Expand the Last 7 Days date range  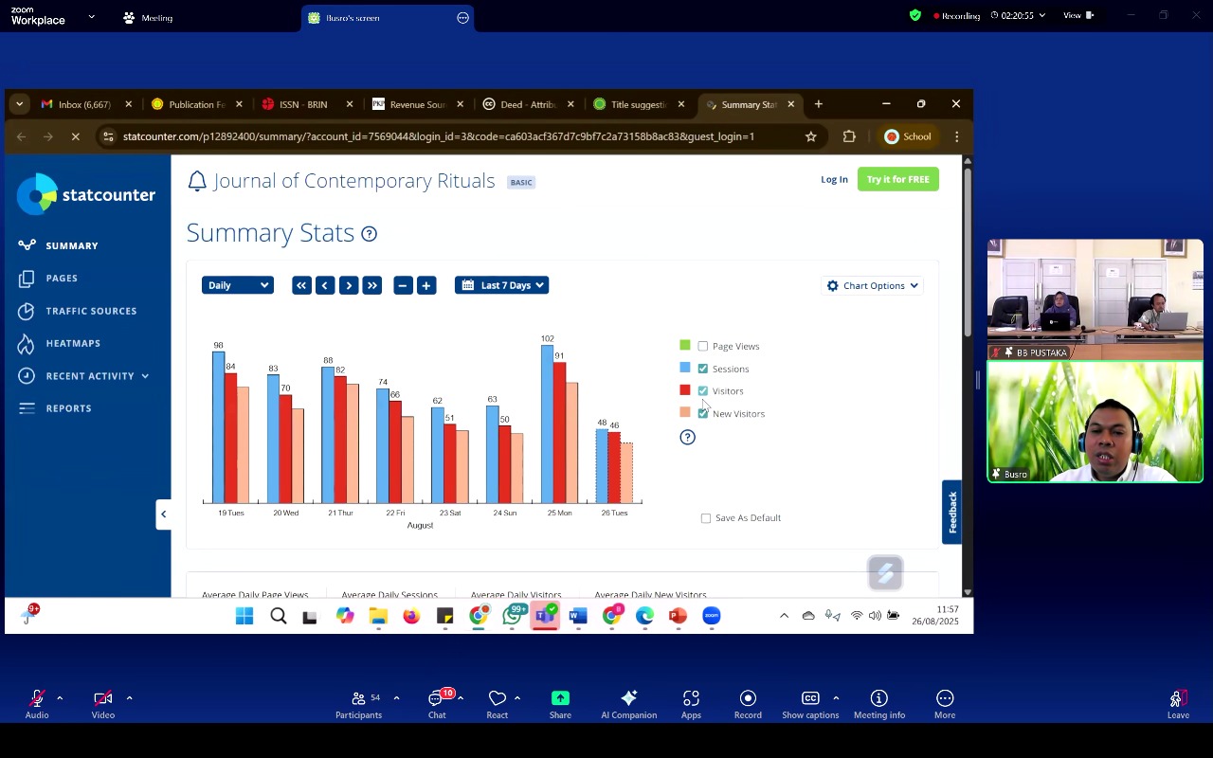pos(502,285)
